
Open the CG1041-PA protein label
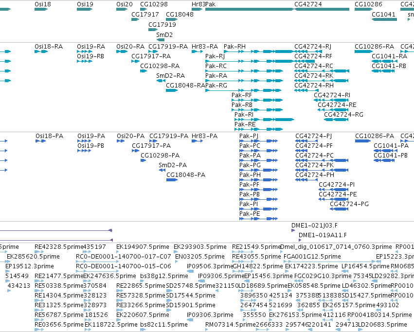tap(391, 146)
